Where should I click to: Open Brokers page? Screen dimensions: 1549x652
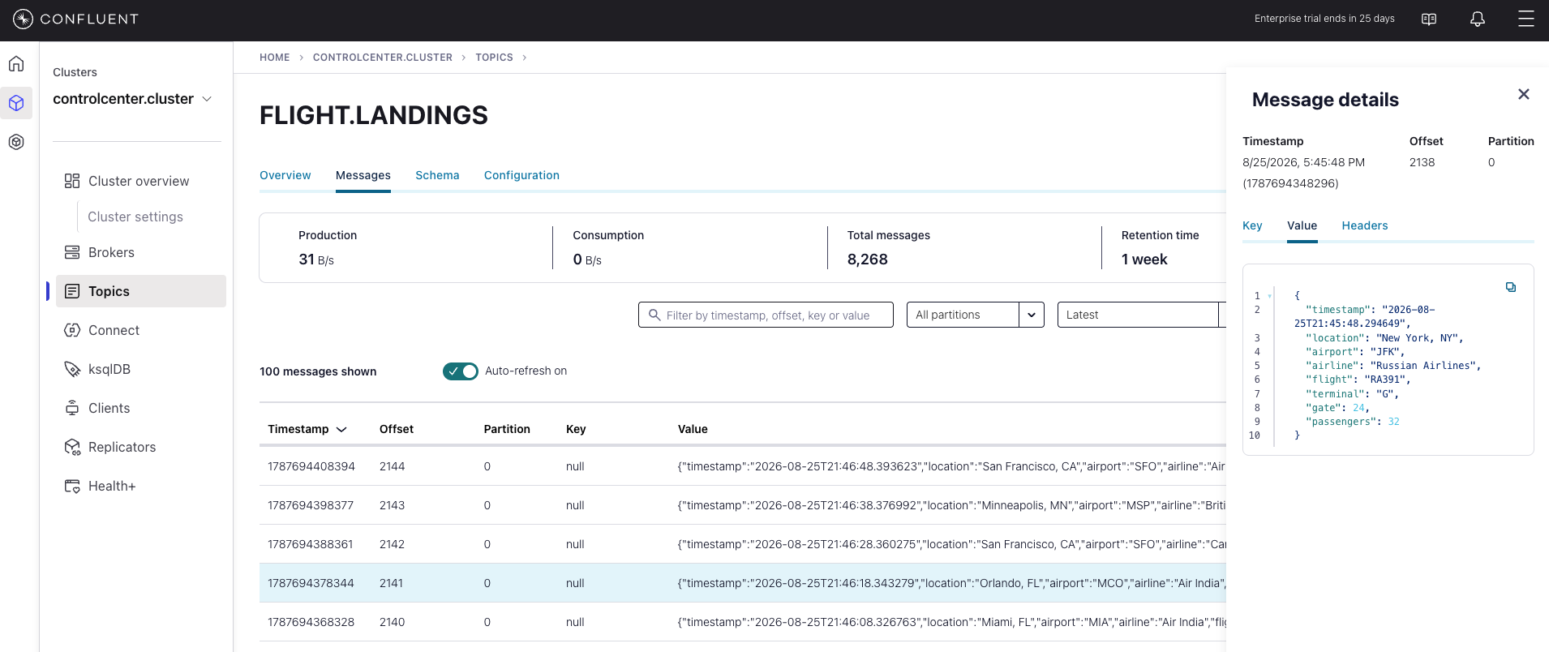(111, 252)
